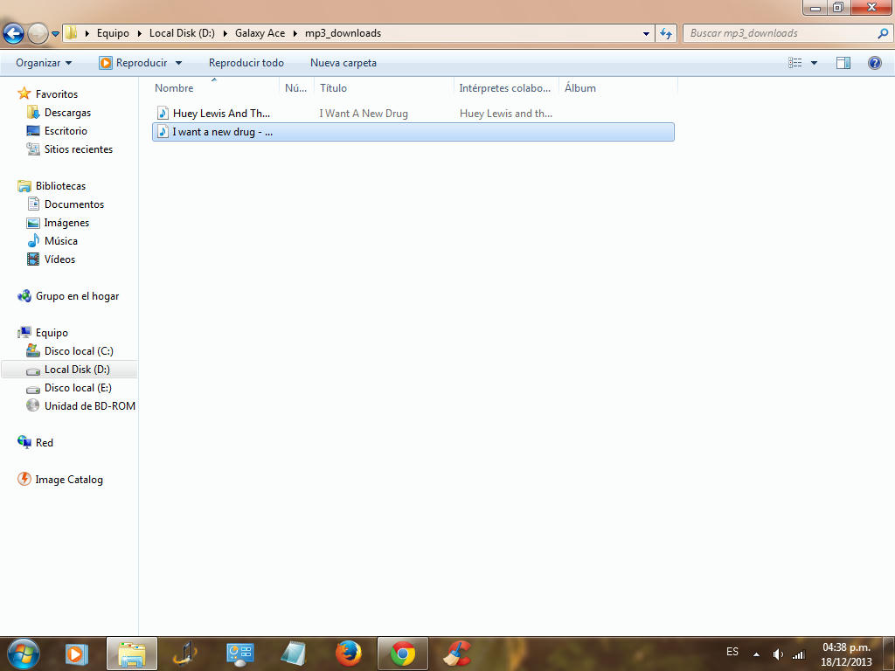
Task: Click the Windows Start orb
Action: coord(23,654)
